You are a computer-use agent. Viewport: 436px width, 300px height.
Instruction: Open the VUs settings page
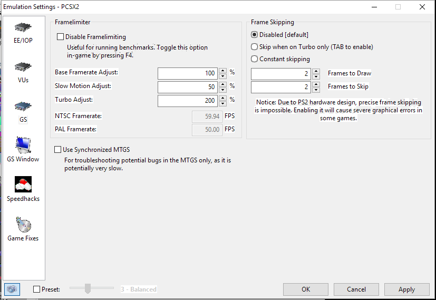[x=23, y=72]
